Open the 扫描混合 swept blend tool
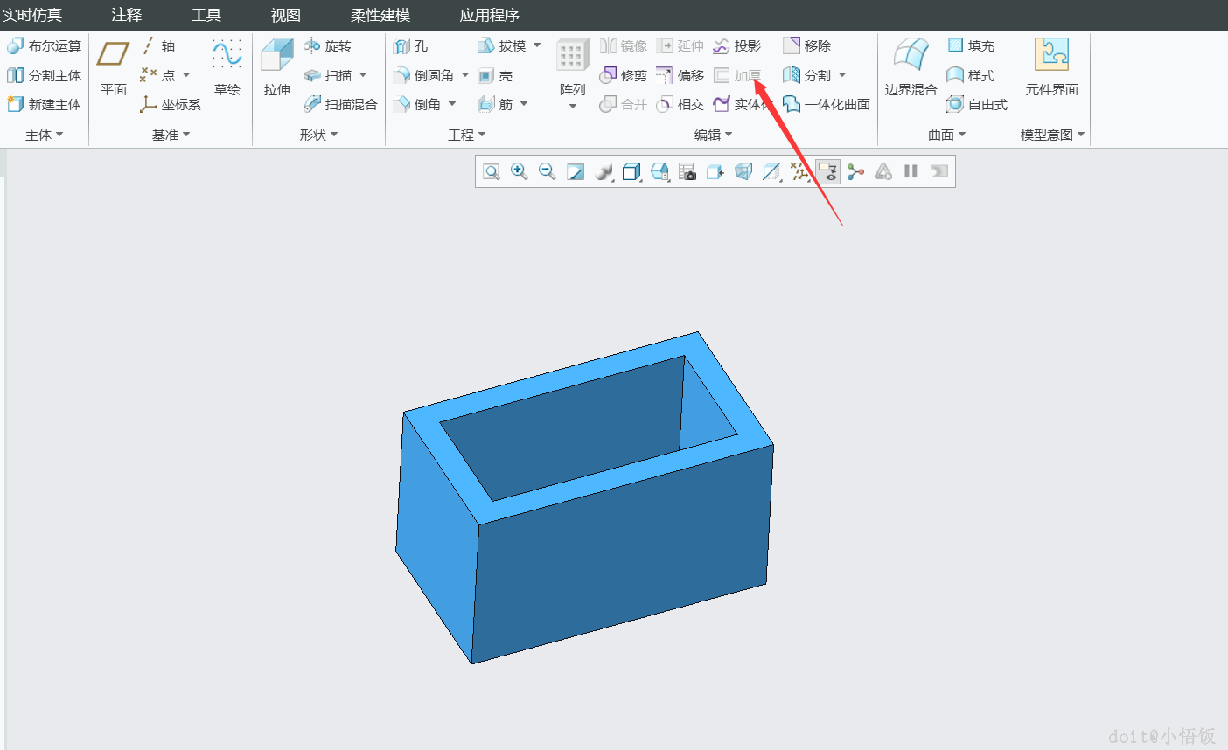1228x750 pixels. [340, 104]
